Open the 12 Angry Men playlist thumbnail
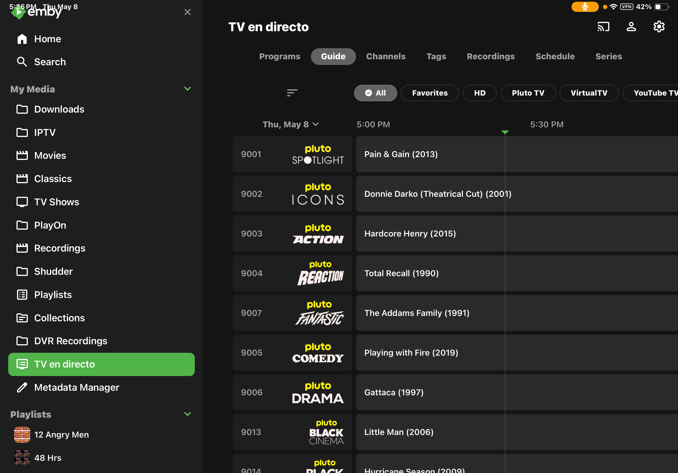 [22, 435]
